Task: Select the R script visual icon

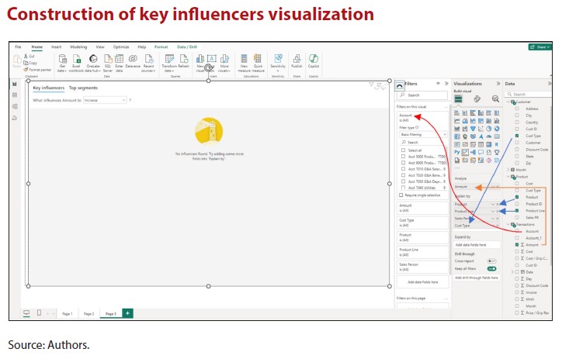Action: pyautogui.click(x=497, y=144)
